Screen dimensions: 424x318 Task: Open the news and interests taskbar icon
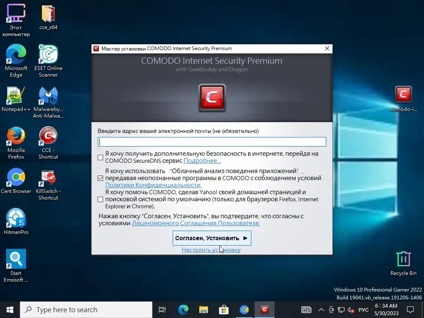point(306,310)
